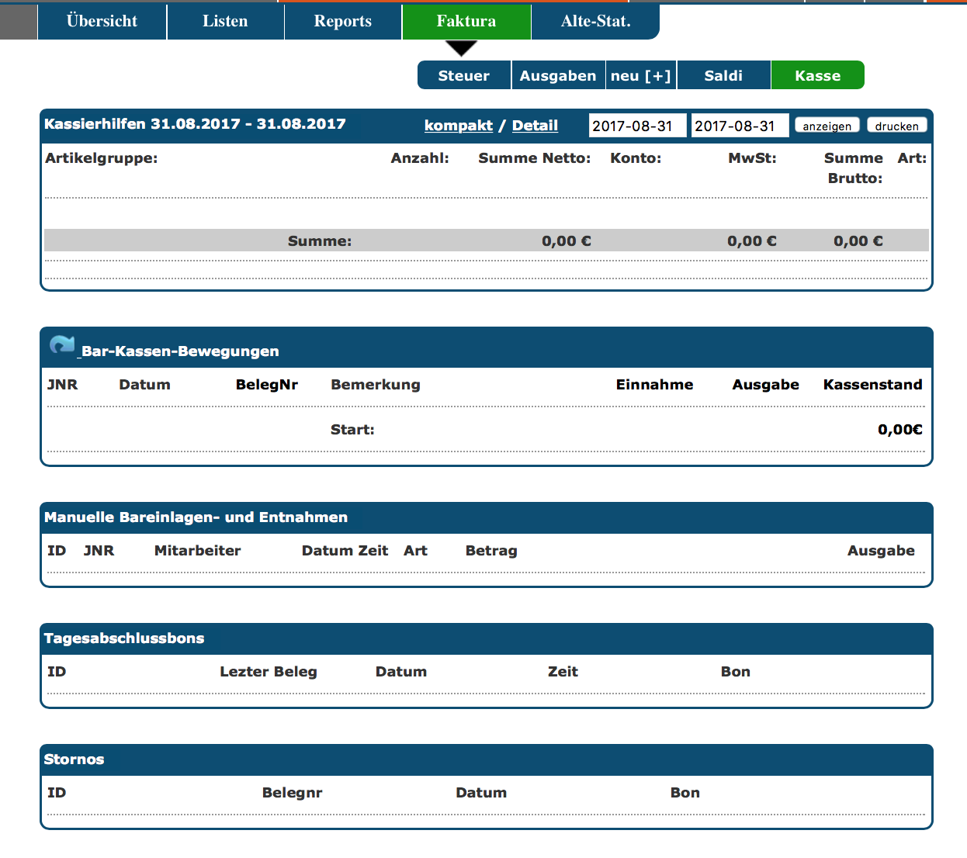Click the Bar-Kassen-Bewegungen header title

tap(180, 351)
